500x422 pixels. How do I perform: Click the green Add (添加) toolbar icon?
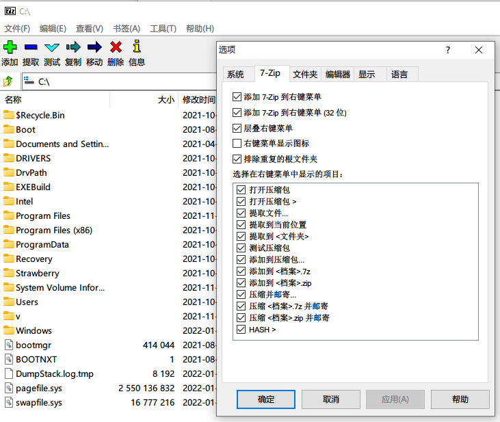(10, 47)
